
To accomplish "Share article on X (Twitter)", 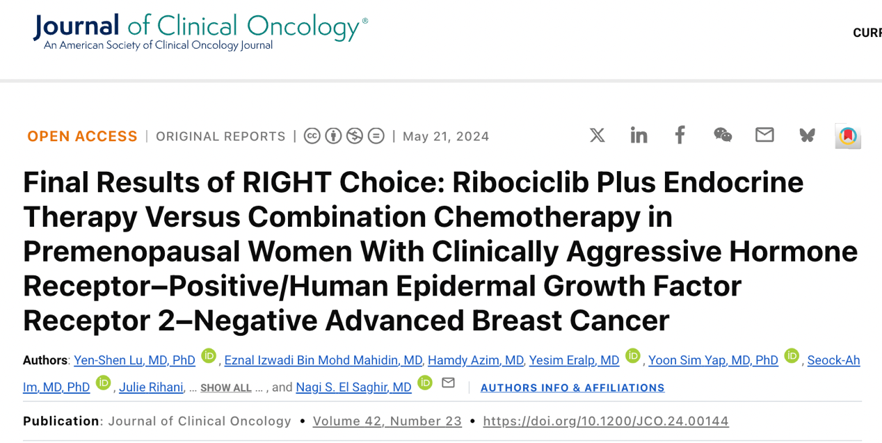I will tap(598, 135).
